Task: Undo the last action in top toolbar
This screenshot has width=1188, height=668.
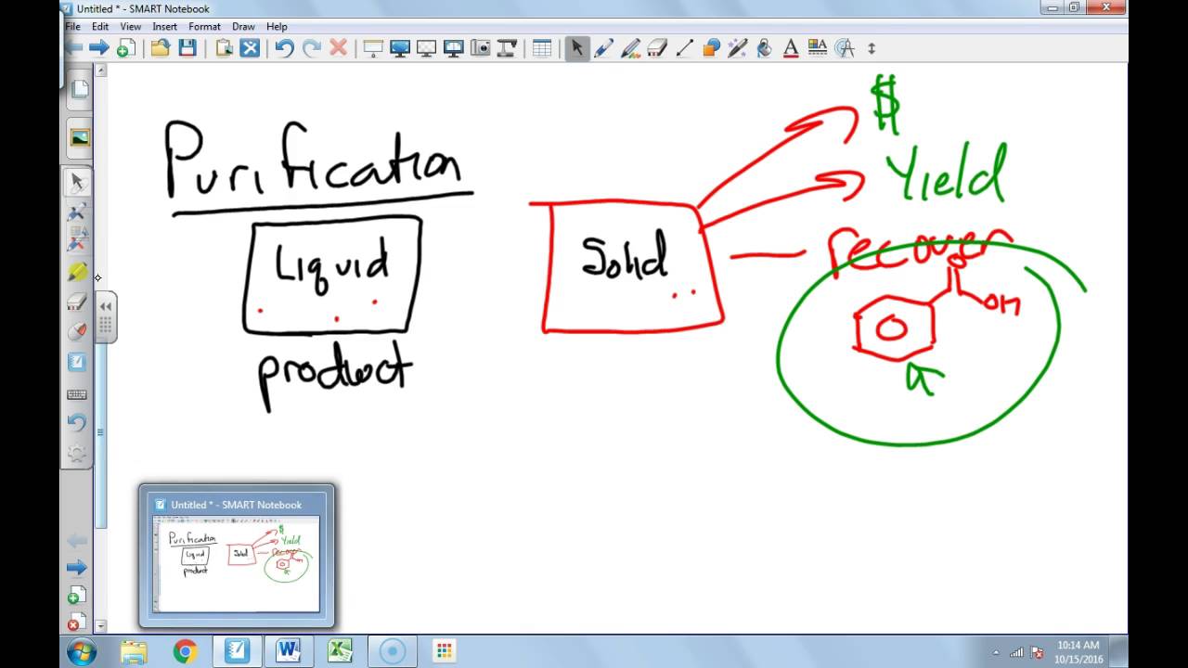Action: pos(285,48)
